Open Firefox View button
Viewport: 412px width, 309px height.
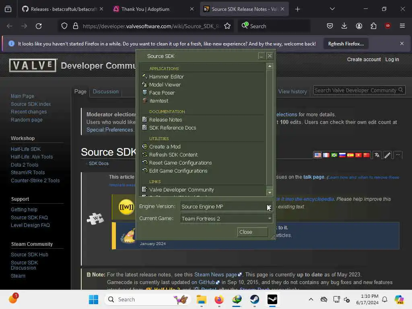click(x=8, y=9)
